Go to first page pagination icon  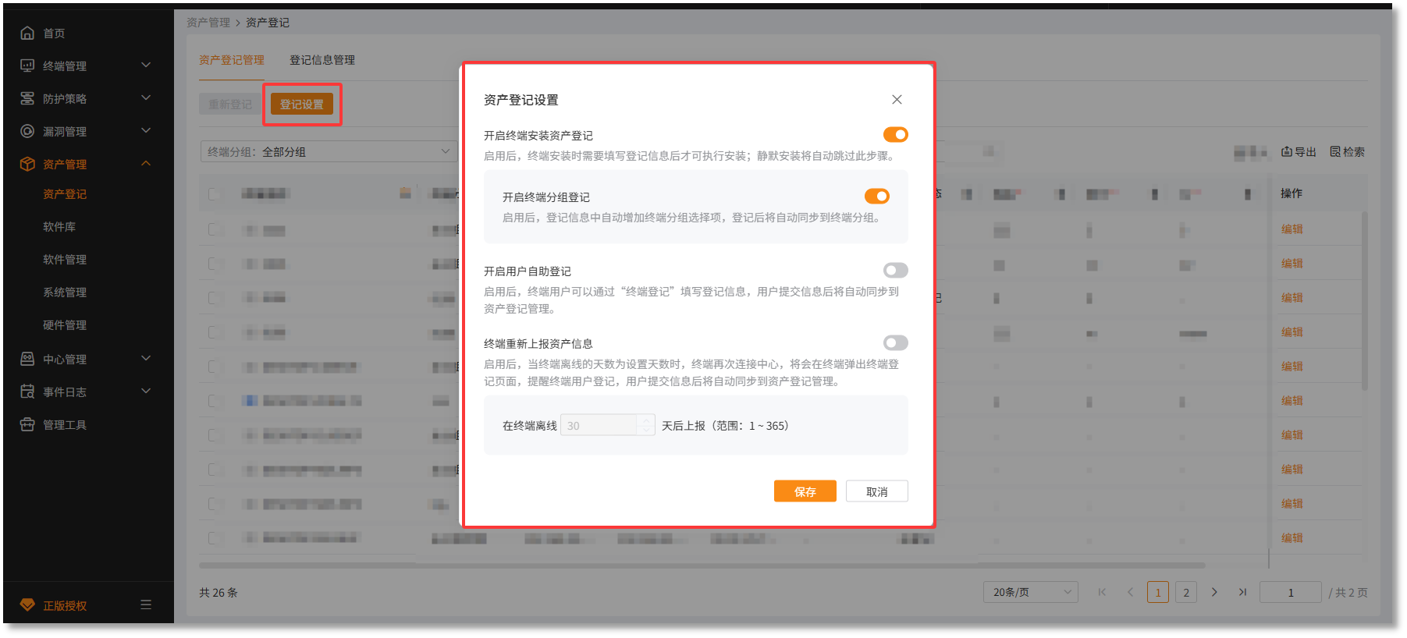click(1102, 592)
